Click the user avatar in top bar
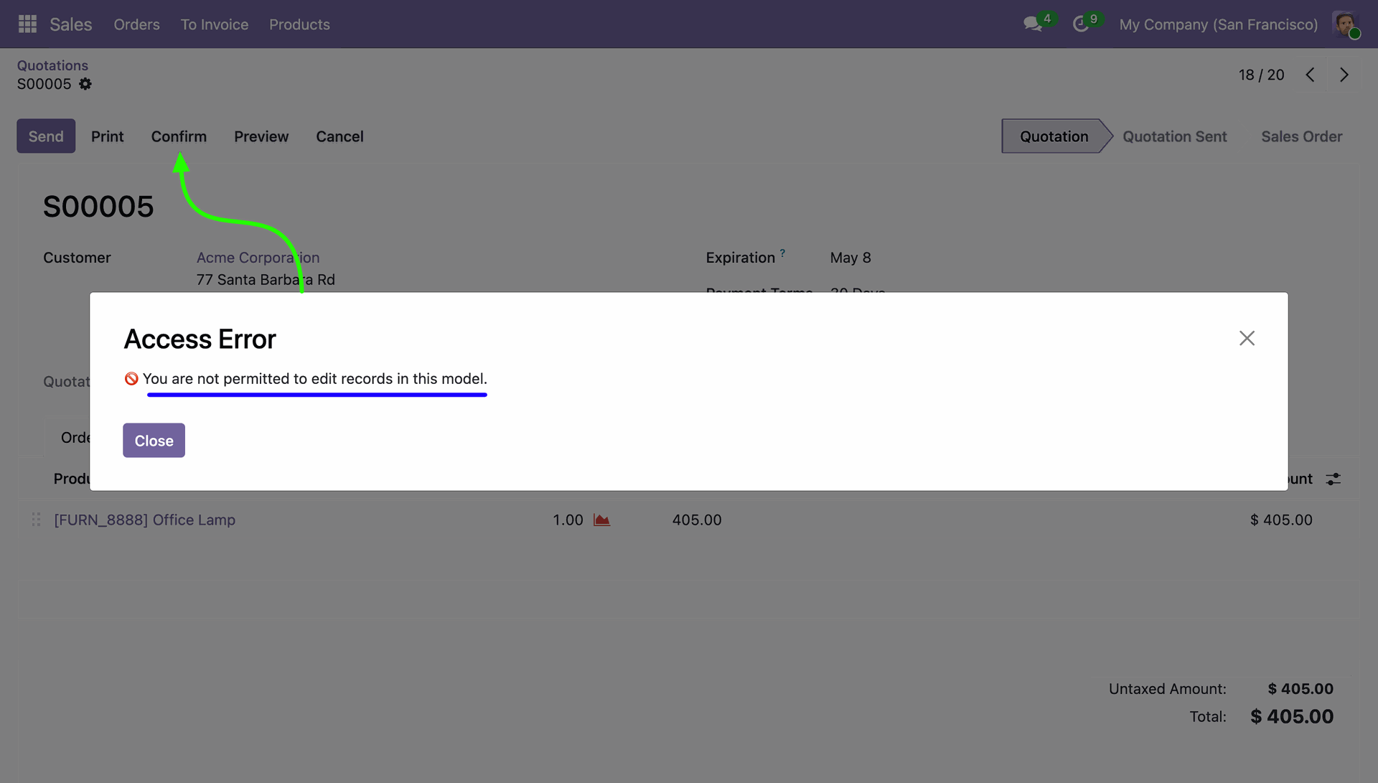This screenshot has height=783, width=1378. point(1345,24)
